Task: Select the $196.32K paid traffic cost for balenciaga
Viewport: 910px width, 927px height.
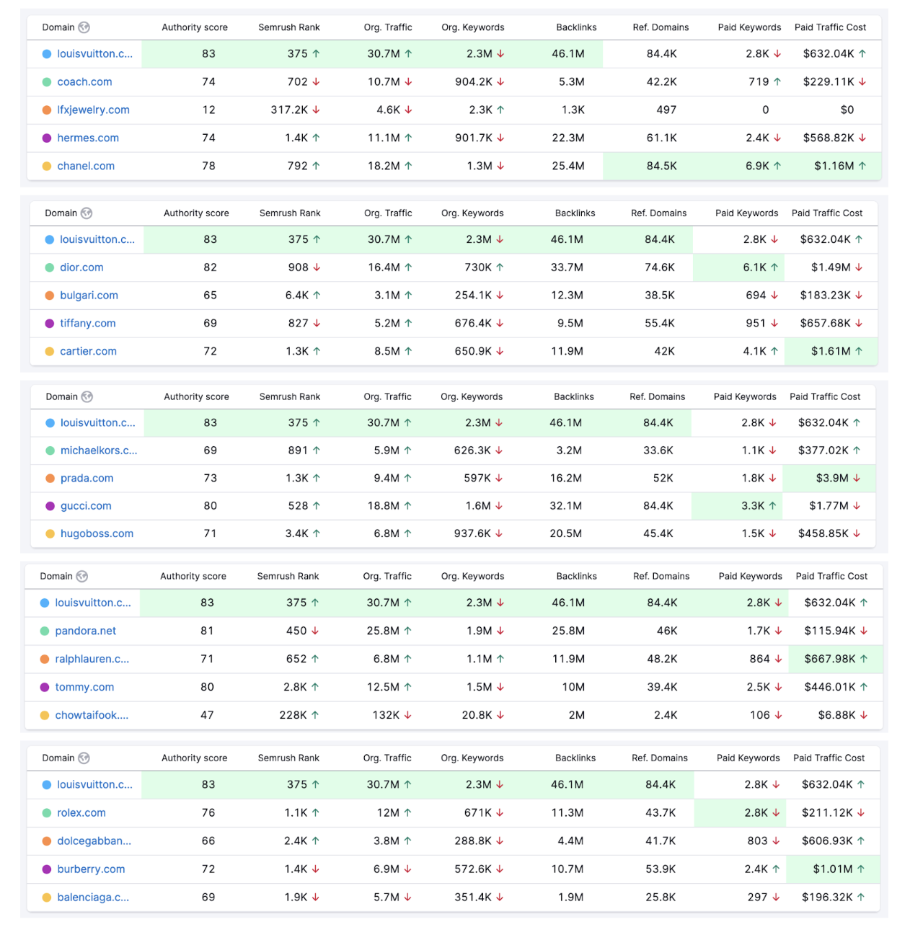Action: [833, 897]
